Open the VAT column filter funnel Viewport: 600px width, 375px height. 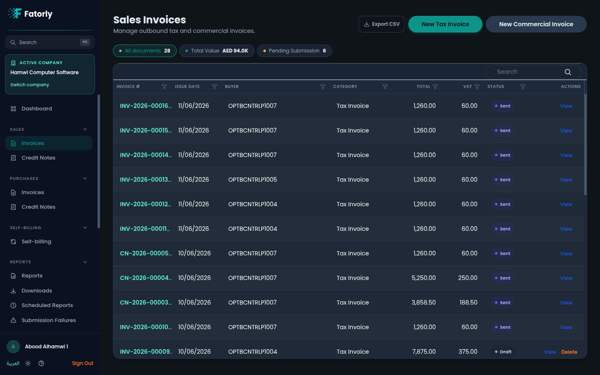point(477,87)
